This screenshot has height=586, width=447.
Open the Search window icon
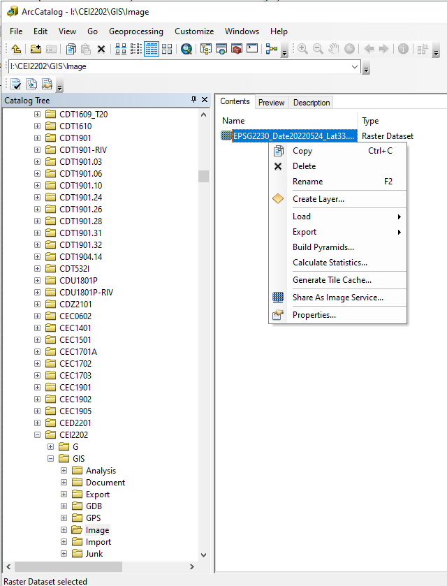[221, 49]
